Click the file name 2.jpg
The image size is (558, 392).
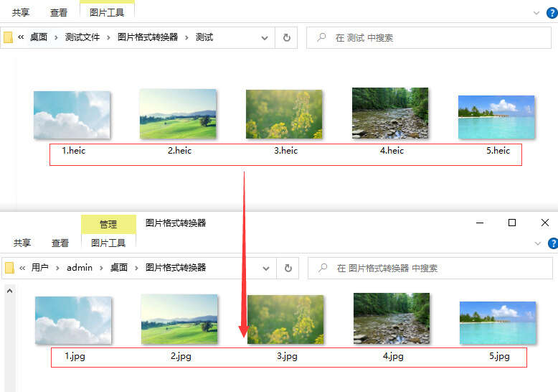[181, 356]
